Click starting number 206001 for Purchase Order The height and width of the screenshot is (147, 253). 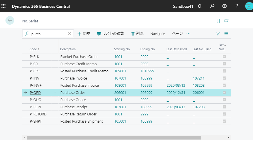120,93
